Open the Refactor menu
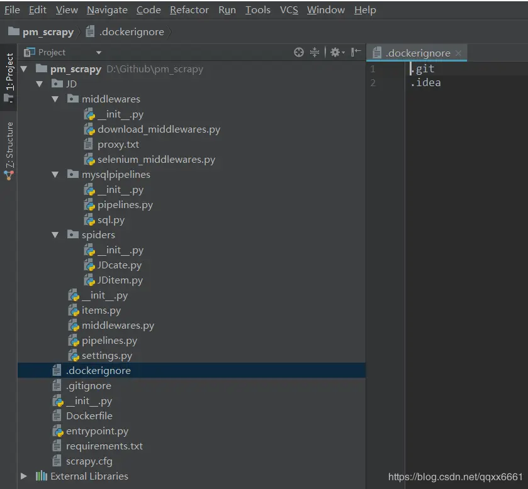 [x=189, y=10]
